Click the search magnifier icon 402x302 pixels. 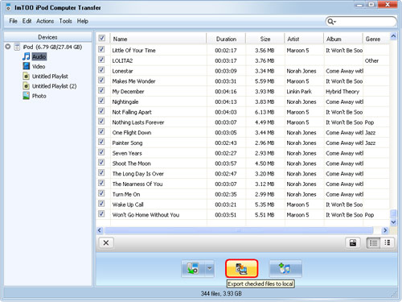click(331, 22)
